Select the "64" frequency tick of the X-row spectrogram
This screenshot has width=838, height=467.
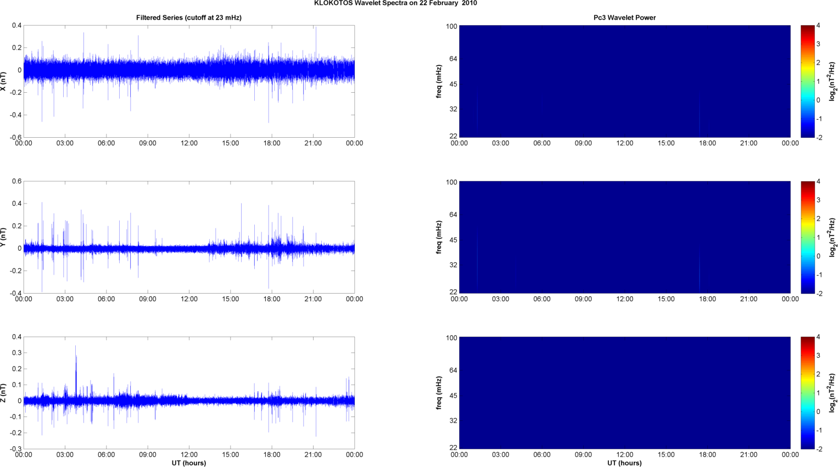pos(454,59)
